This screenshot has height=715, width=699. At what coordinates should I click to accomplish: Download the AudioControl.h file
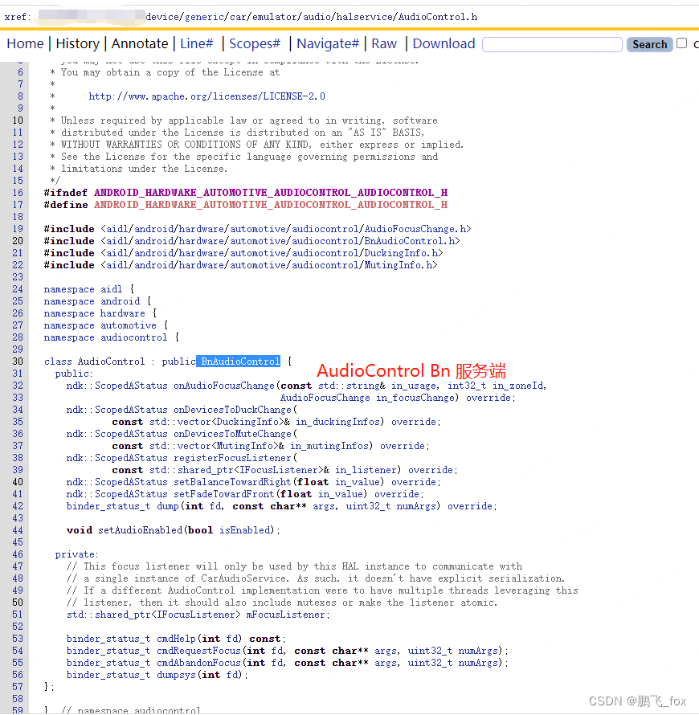click(x=443, y=43)
